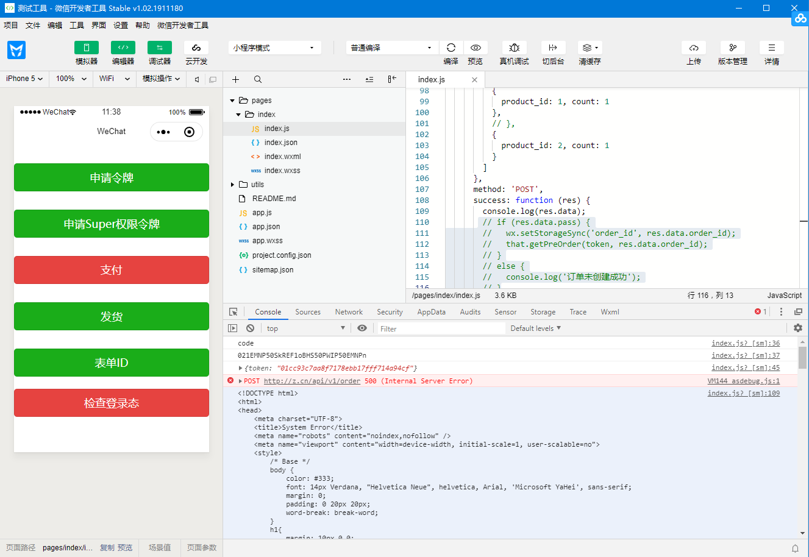Click the project avatar logo
The width and height of the screenshot is (809, 557).
pyautogui.click(x=16, y=50)
